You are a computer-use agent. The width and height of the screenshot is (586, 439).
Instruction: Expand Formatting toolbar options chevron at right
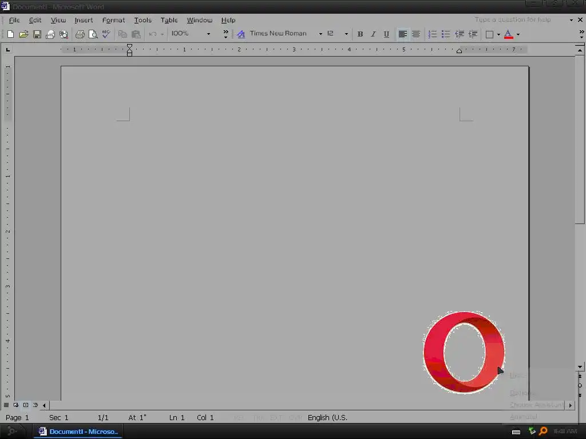tap(581, 34)
